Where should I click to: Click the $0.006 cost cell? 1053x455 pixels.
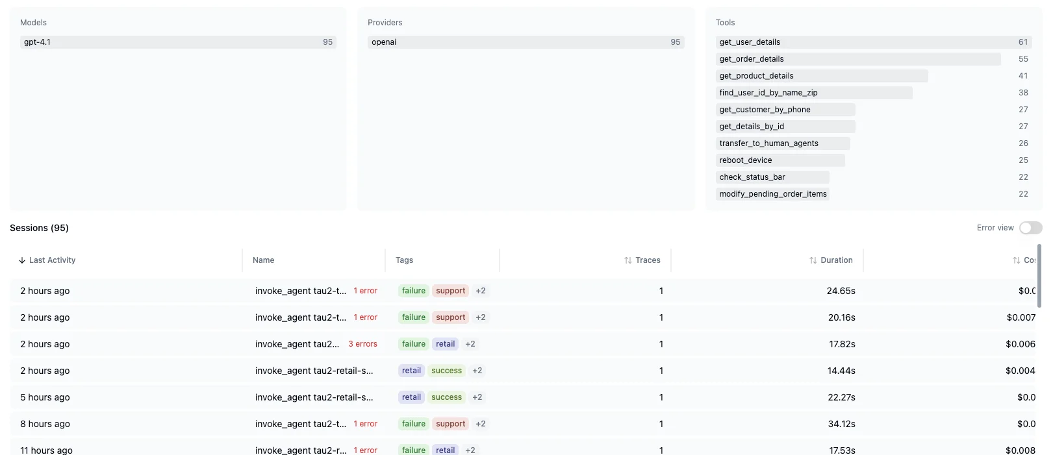tap(1021, 344)
